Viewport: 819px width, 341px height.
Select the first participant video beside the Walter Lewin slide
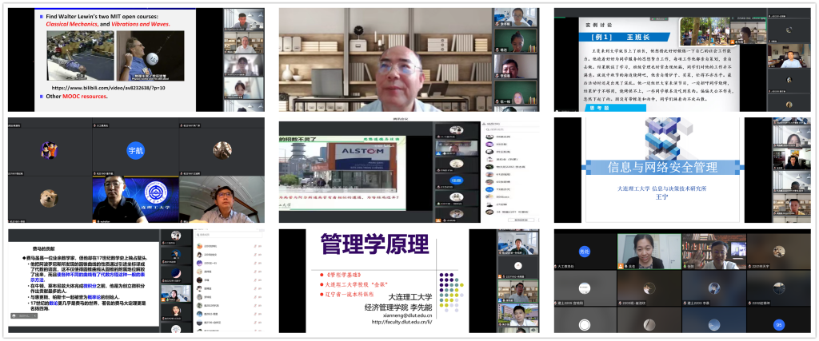(x=244, y=20)
